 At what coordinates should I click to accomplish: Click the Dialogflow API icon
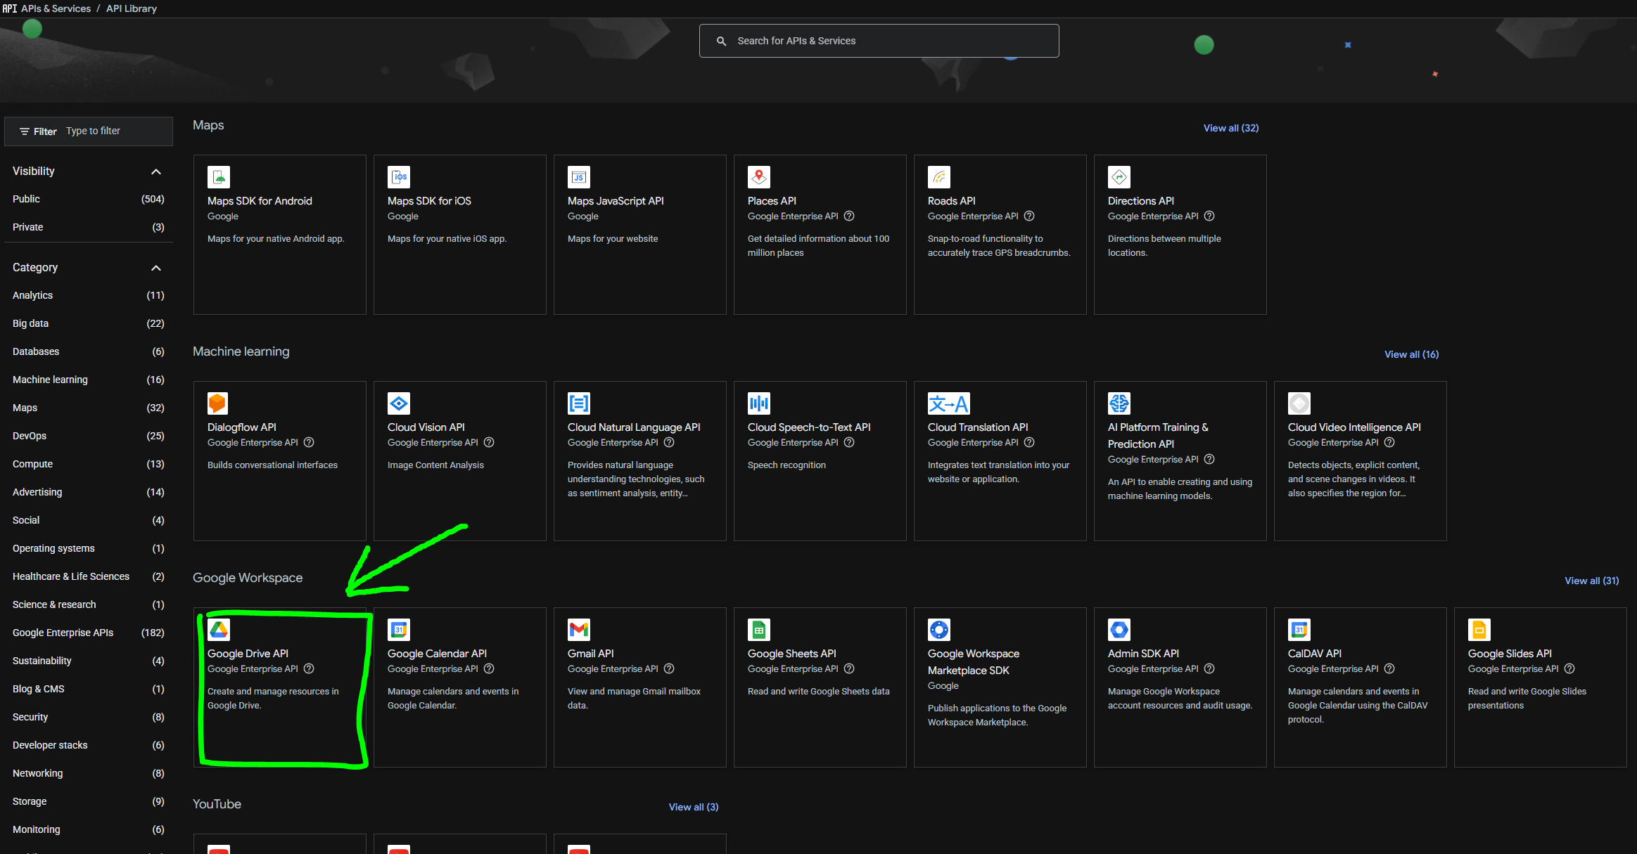218,403
